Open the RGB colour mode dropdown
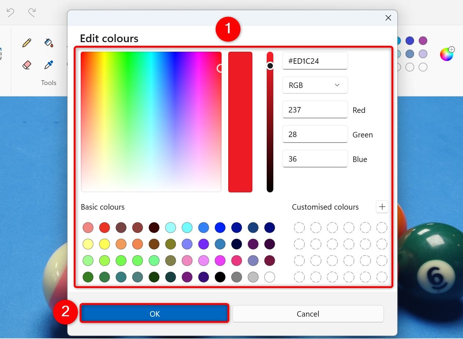463x339 pixels. pyautogui.click(x=315, y=85)
